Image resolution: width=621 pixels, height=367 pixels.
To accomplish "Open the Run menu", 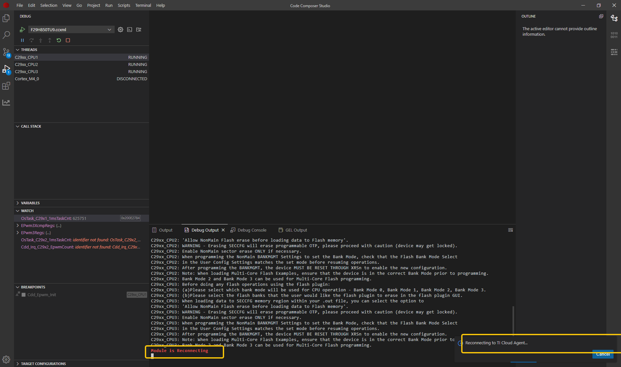I will tap(109, 5).
